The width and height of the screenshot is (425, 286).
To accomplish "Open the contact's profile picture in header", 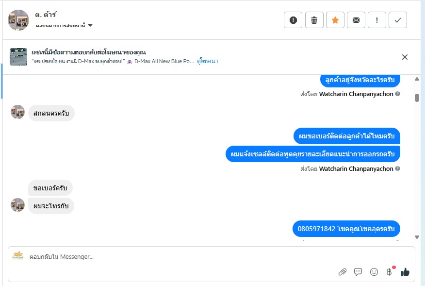I will pos(18,20).
